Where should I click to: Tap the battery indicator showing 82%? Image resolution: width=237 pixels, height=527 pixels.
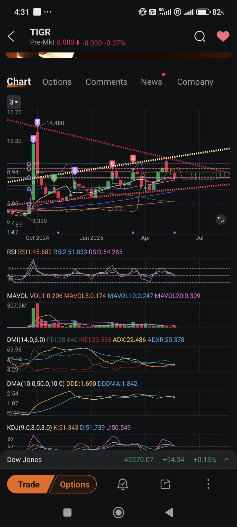pyautogui.click(x=210, y=12)
